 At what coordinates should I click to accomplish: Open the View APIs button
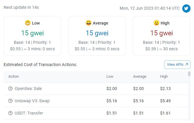177,65
